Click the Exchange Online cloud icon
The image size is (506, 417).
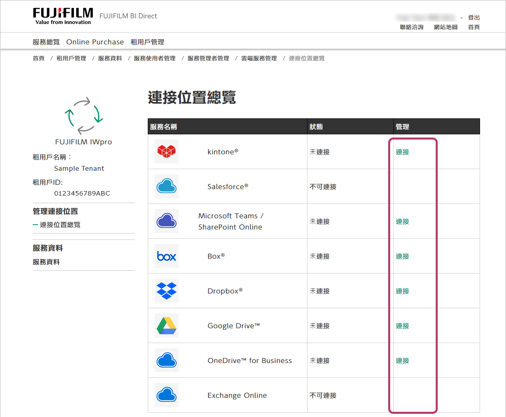pos(167,395)
